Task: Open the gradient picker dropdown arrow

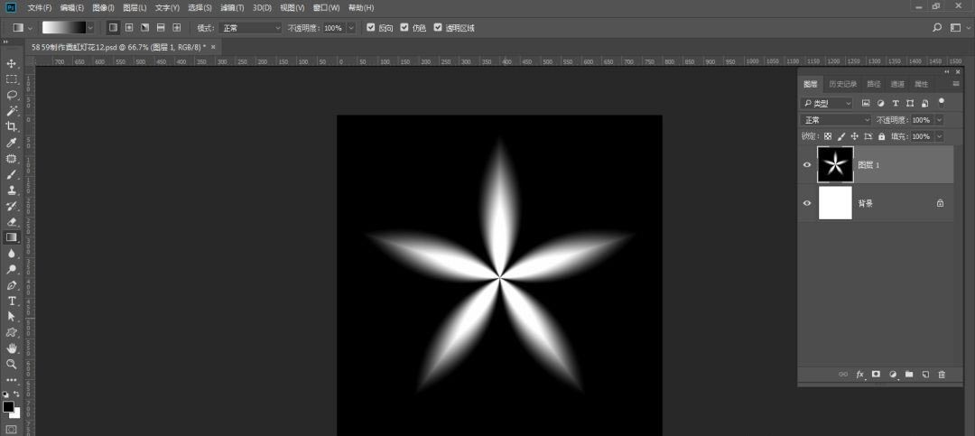Action: tap(90, 28)
